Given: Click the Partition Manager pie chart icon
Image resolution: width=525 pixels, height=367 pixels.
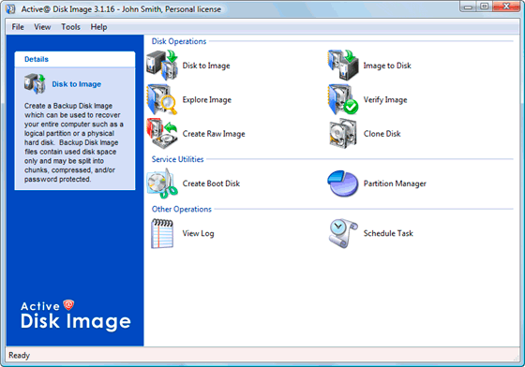Looking at the screenshot, I should coord(342,183).
